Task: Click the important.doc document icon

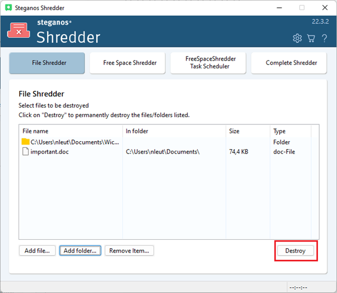Action: [x=25, y=152]
